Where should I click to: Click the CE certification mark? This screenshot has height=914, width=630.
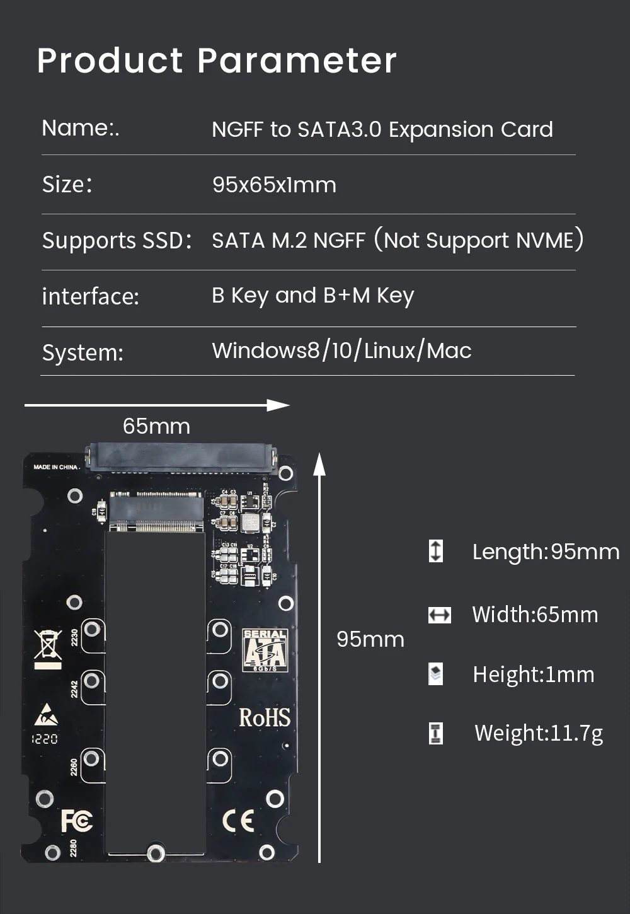[x=239, y=820]
